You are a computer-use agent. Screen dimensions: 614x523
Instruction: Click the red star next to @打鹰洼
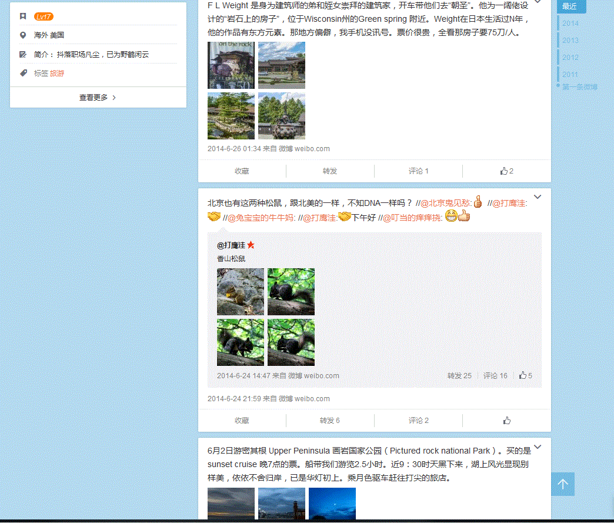pos(251,245)
